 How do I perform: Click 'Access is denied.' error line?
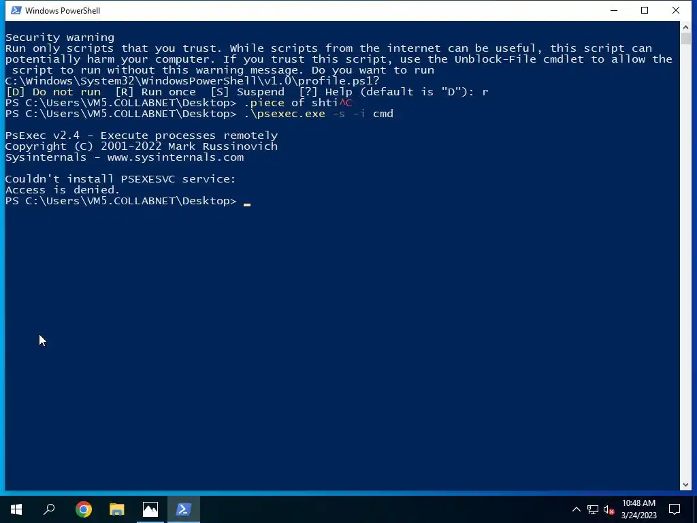click(62, 190)
